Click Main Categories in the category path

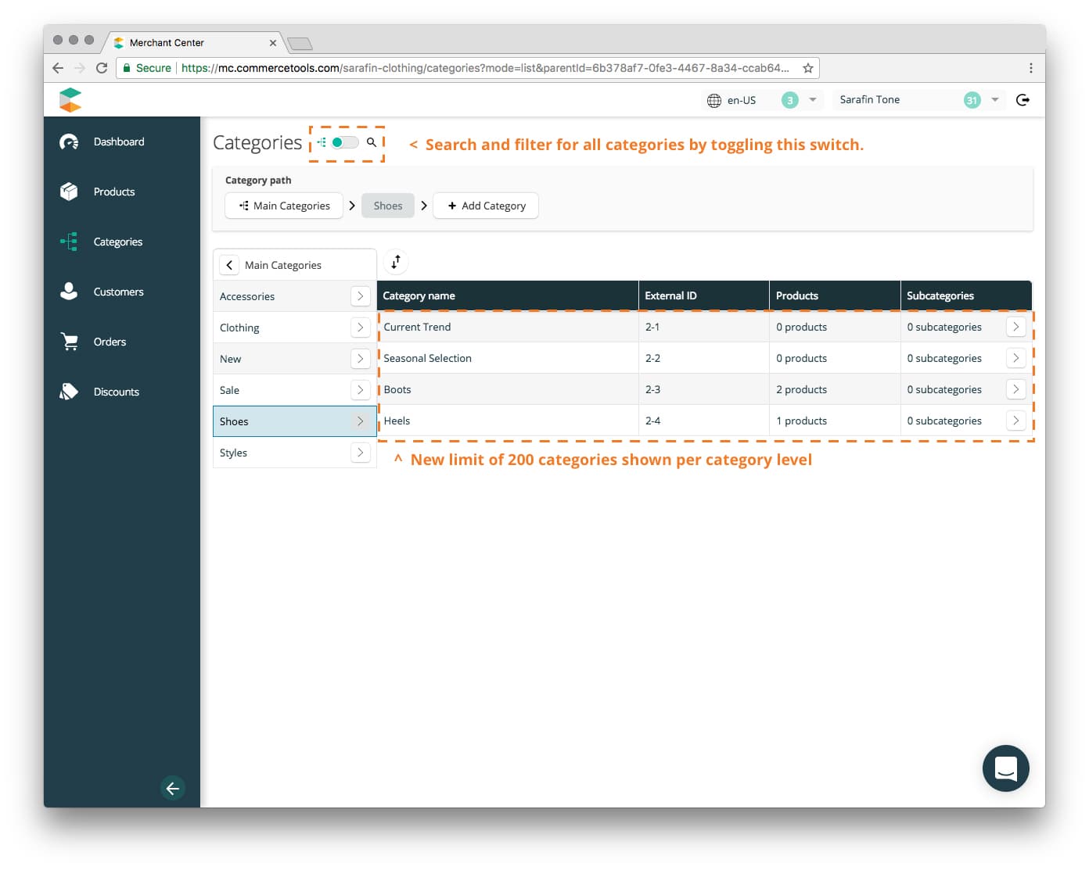click(284, 206)
